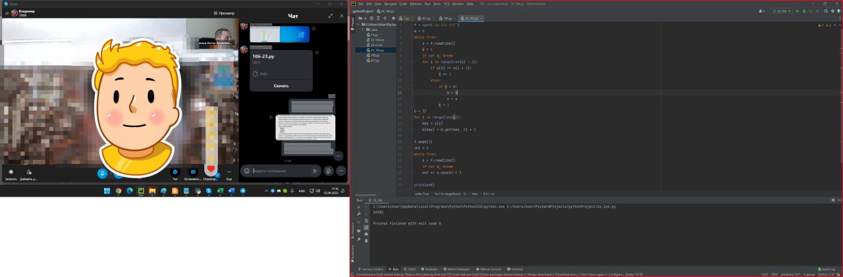This screenshot has height=277, width=843.
Task: Click Add people in the Skype call bar
Action: pyautogui.click(x=29, y=174)
